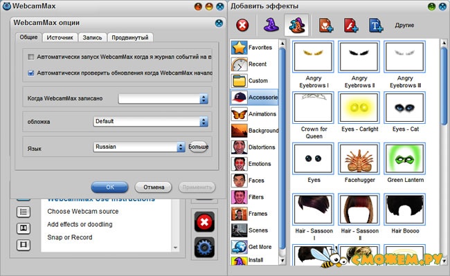The height and width of the screenshot is (276, 450).
Task: Switch to the Источник tab
Action: (60, 37)
